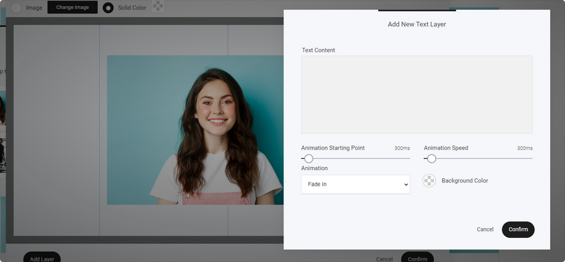The image size is (565, 262).
Task: Cancel the Add New Text Layer dialog
Action: coord(485,230)
